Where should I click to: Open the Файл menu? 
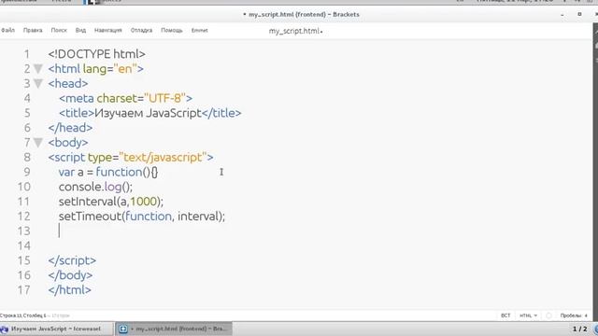point(7,30)
